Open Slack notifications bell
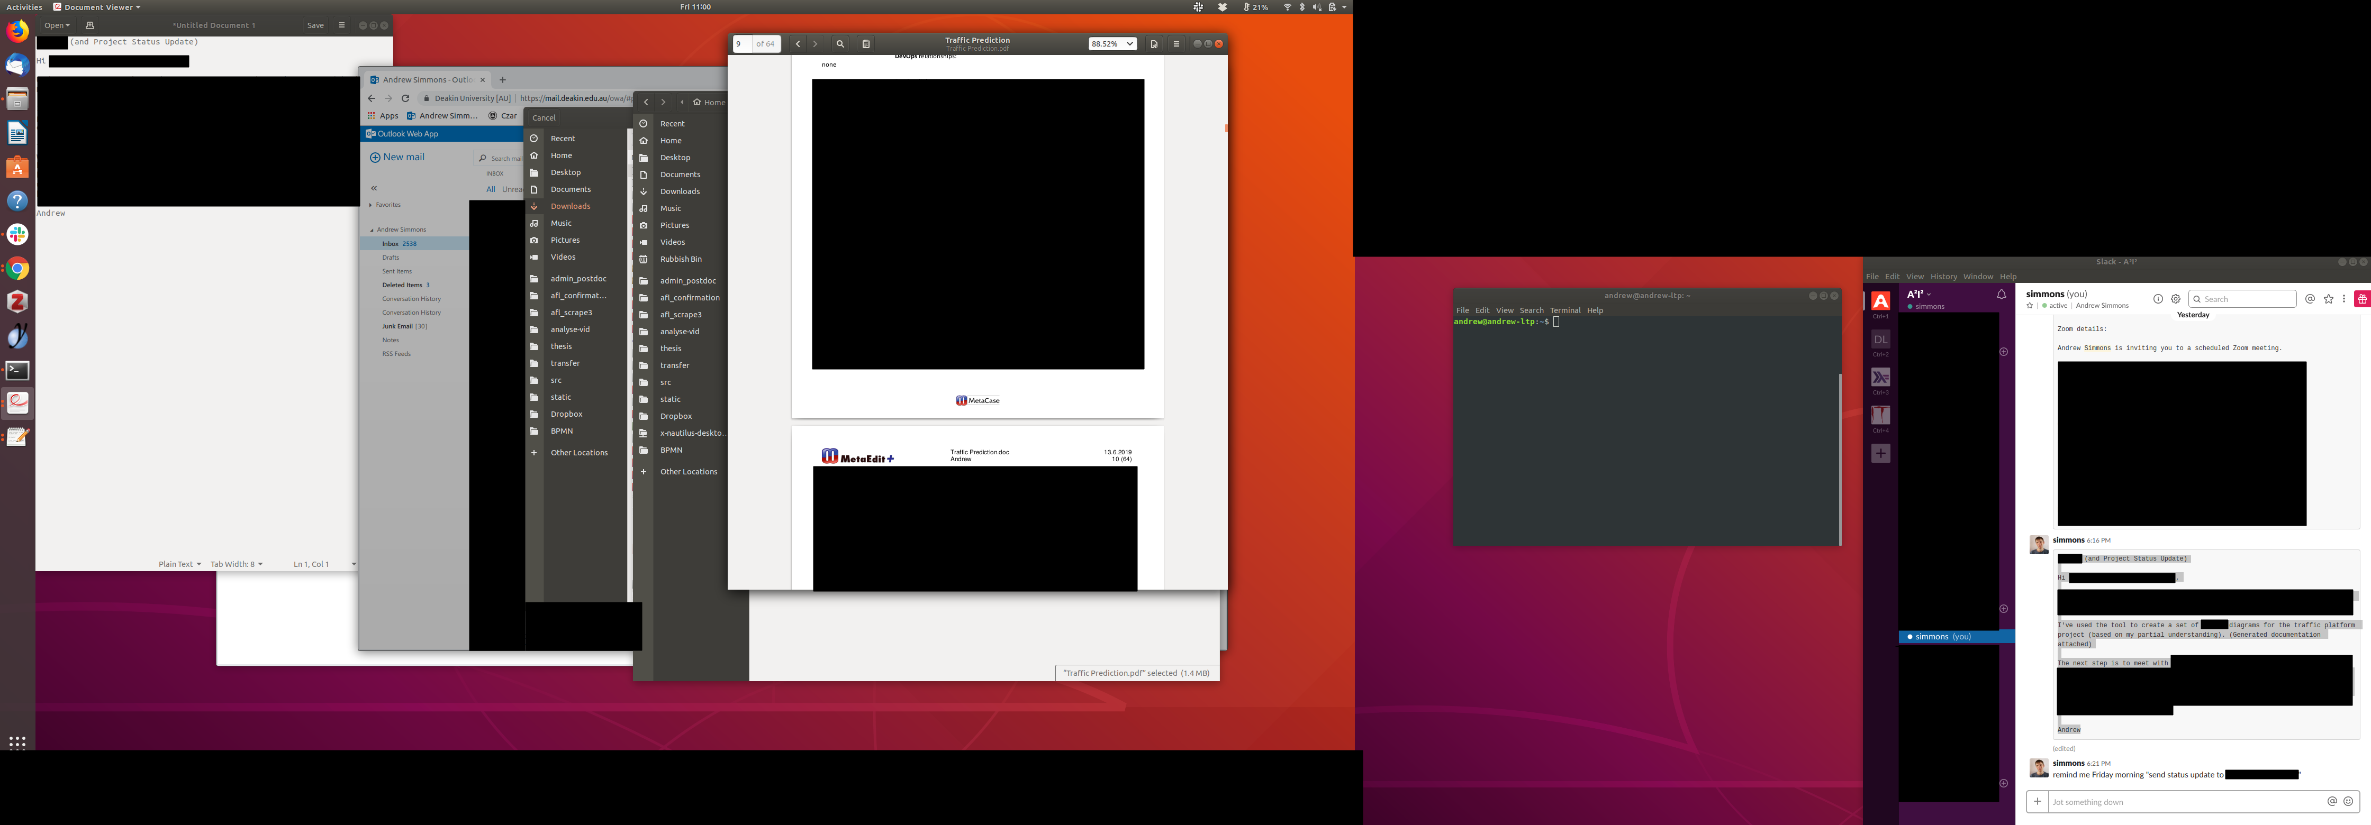 [x=2001, y=295]
